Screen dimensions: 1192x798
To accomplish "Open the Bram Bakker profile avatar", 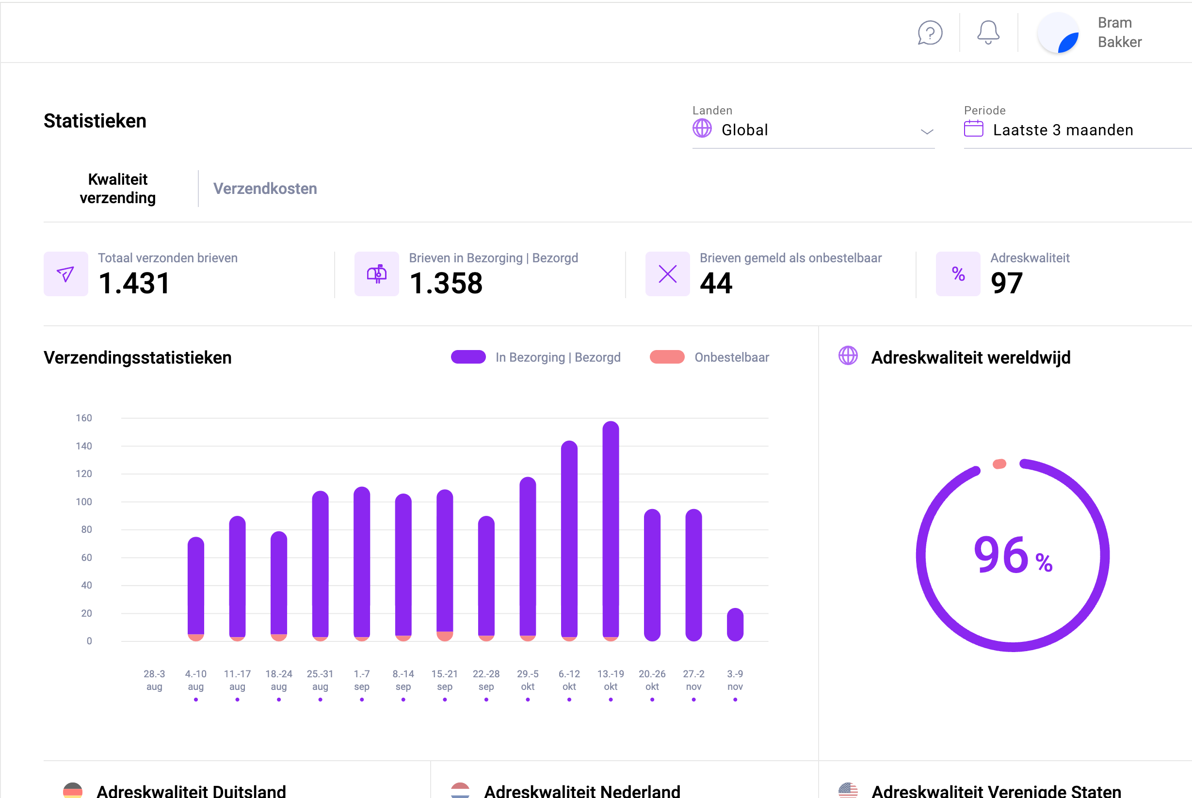I will (x=1057, y=32).
